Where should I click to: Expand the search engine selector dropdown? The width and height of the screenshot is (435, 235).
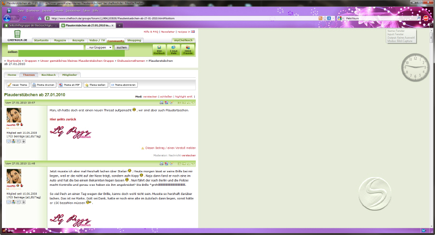coord(344,18)
